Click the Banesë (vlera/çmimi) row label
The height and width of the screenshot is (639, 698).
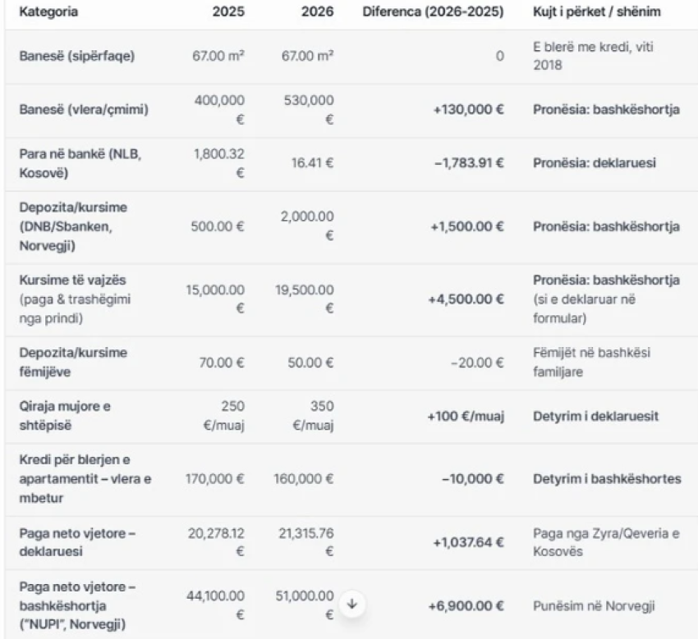pos(84,109)
